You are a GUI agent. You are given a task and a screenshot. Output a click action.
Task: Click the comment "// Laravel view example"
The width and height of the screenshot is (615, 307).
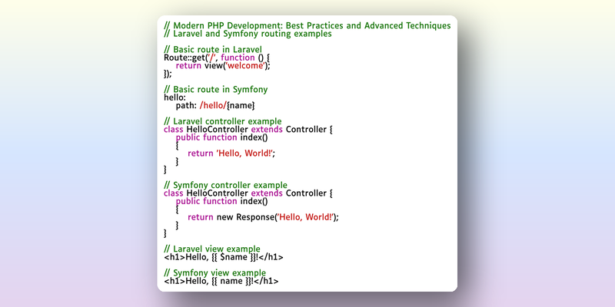coord(212,249)
